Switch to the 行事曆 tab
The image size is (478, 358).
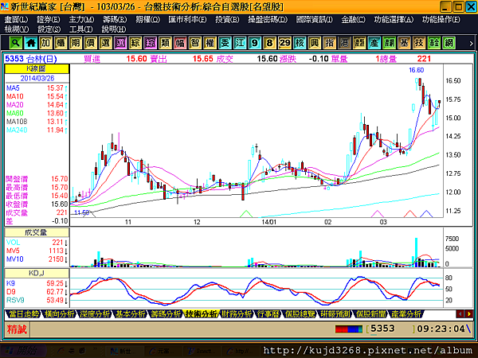click(268, 314)
